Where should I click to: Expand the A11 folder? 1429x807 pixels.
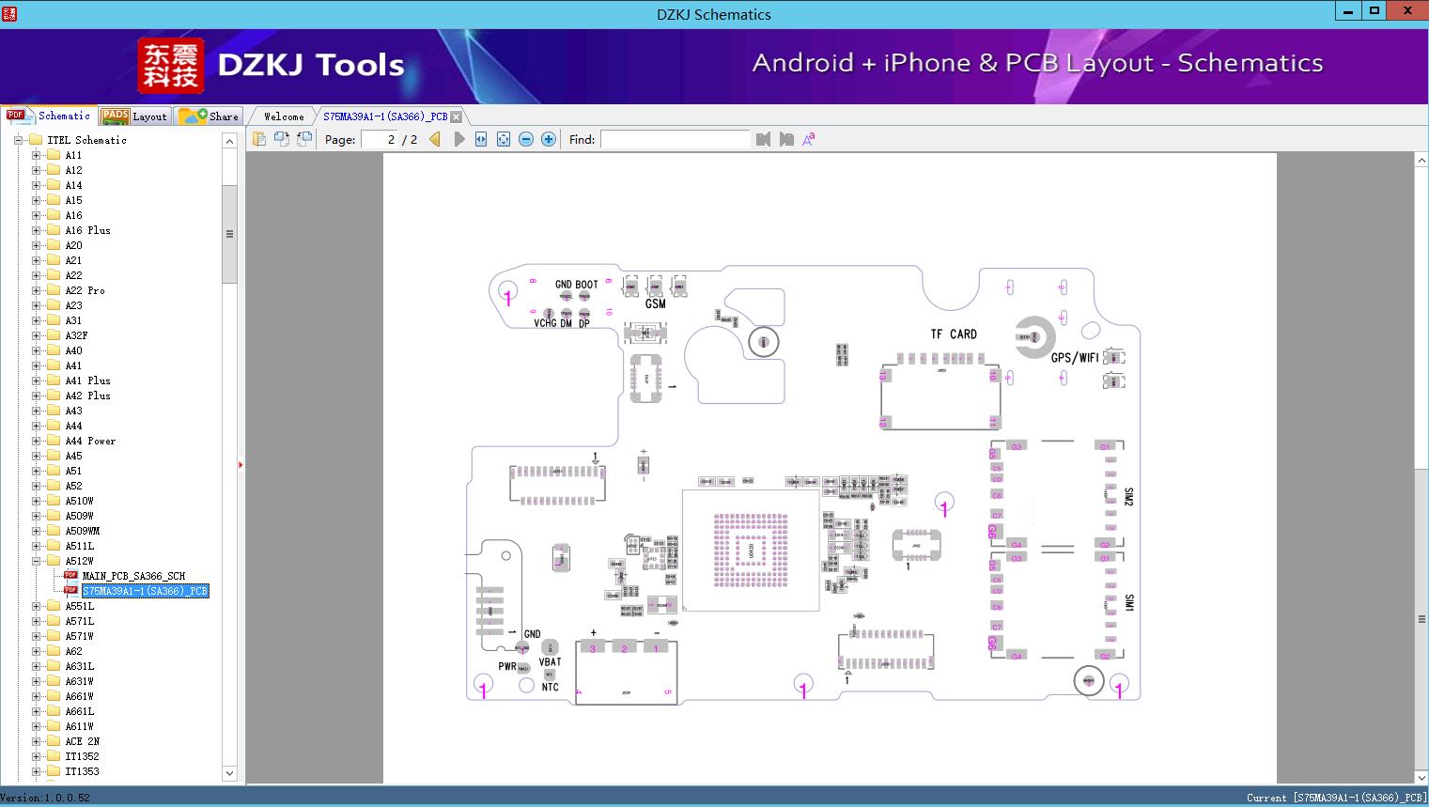click(x=37, y=155)
